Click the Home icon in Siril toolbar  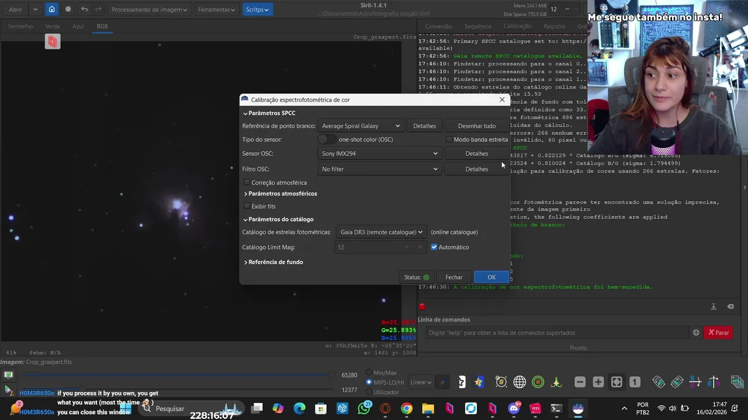tap(52, 9)
